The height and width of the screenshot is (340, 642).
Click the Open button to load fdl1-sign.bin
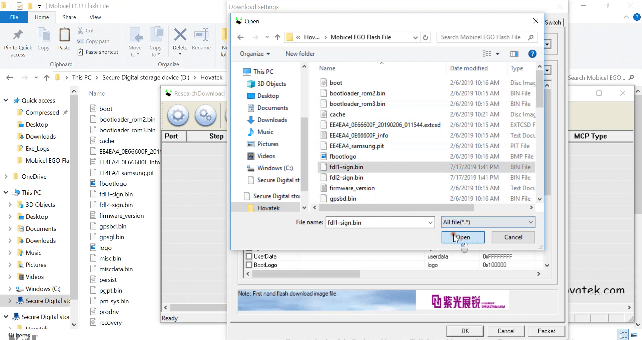click(463, 237)
